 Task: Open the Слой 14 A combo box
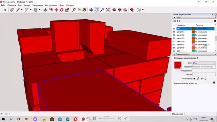(x=204, y=63)
